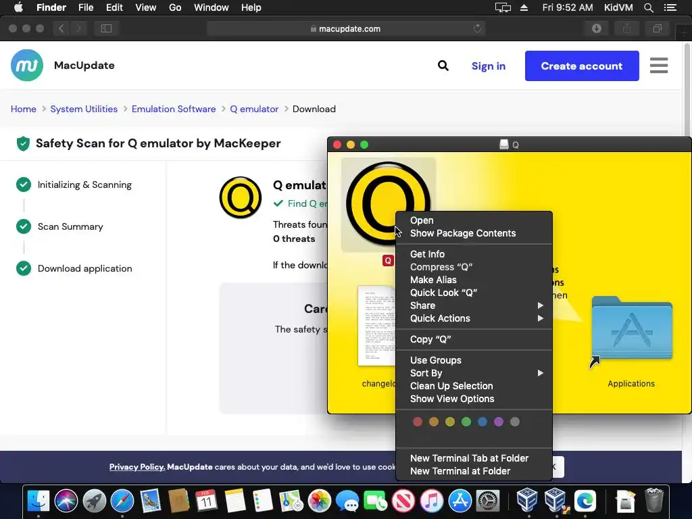692x519 pixels.
Task: Expand the Quick Actions submenu
Action: (x=474, y=318)
